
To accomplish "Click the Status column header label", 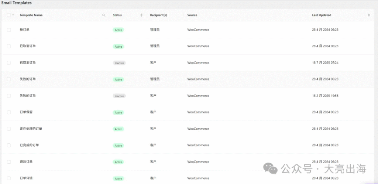I will (117, 15).
